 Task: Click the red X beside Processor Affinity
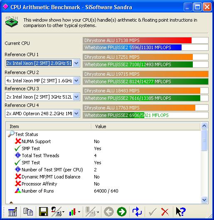(x=18, y=183)
